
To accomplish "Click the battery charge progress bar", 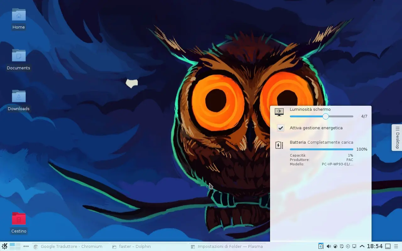I will (322, 149).
